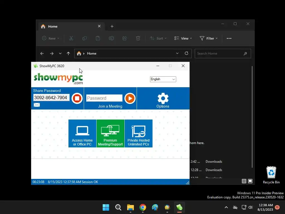Close the Home tab
This screenshot has width=285, height=214.
point(99,26)
